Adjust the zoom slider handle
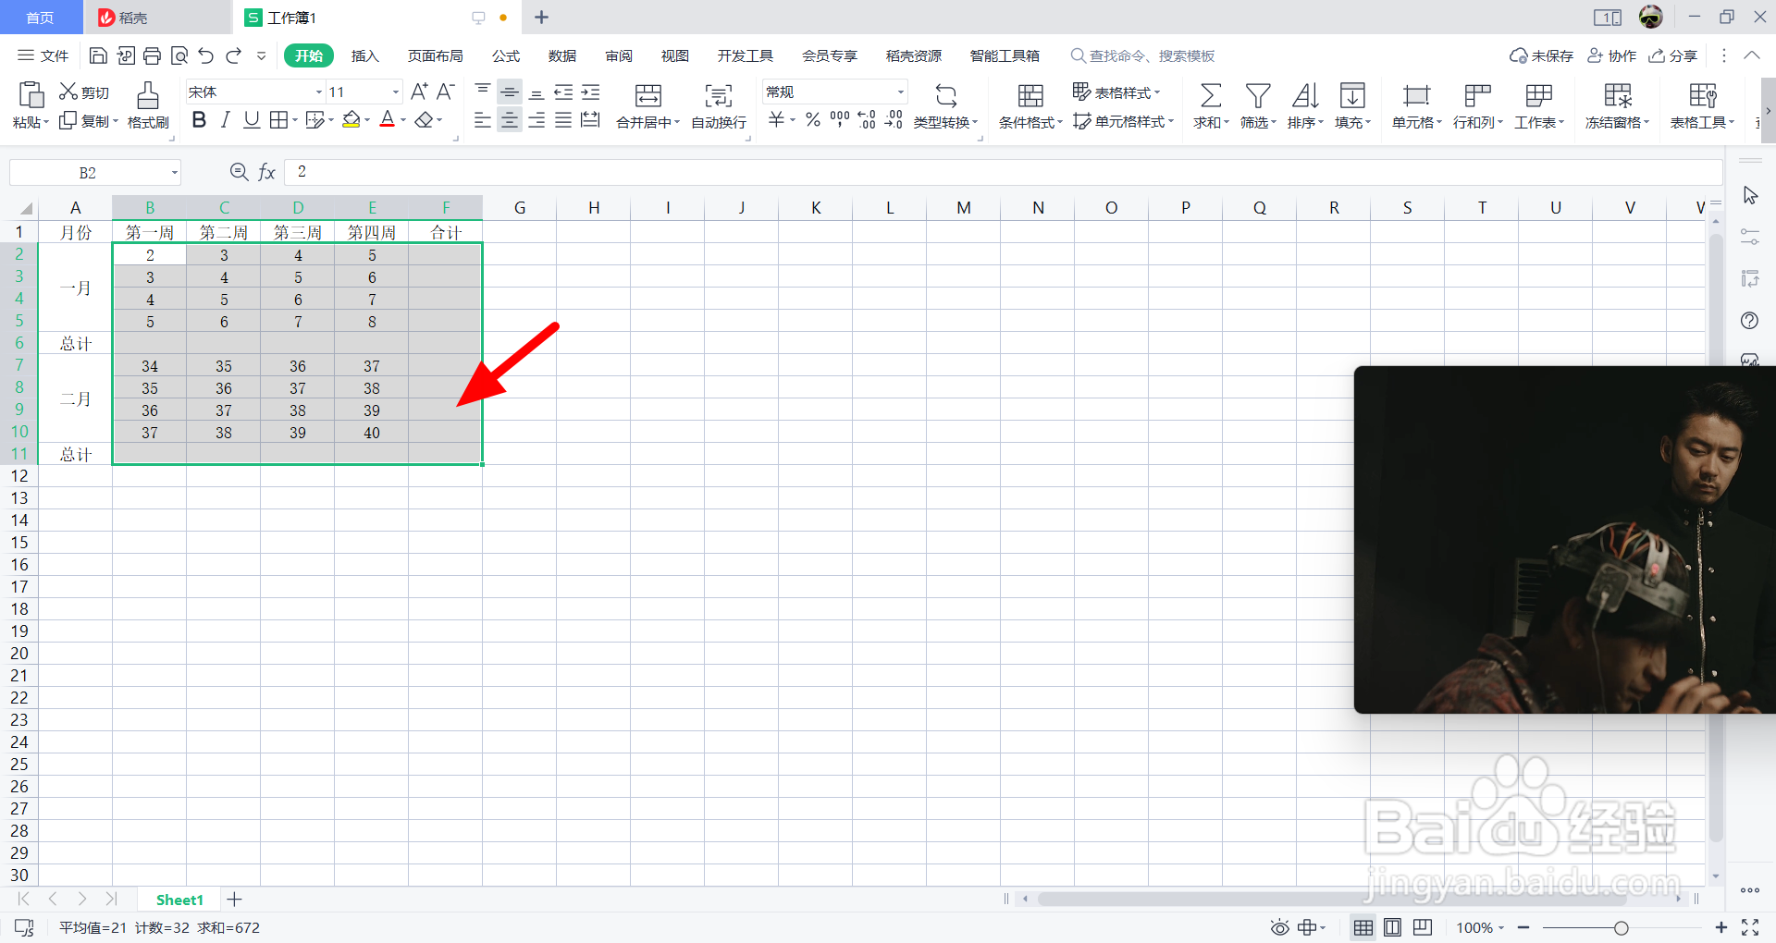1776x943 pixels. pos(1621,927)
